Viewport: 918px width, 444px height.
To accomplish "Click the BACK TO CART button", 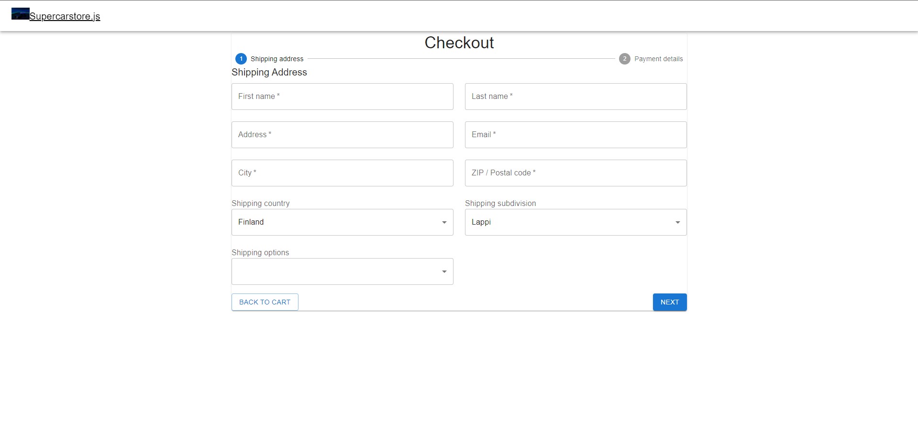I will 265,302.
